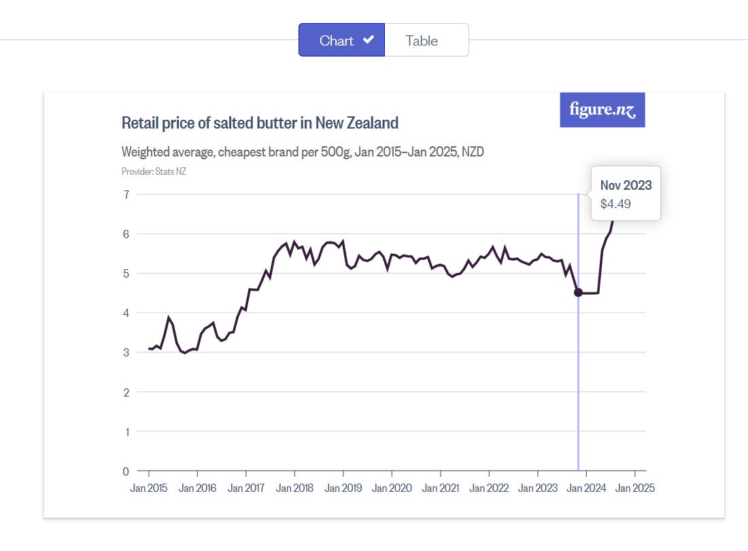This screenshot has width=748, height=551.
Task: Open the figure.nz logo
Action: coord(602,110)
